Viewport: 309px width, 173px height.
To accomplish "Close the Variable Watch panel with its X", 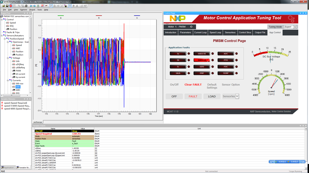I will coord(306,125).
